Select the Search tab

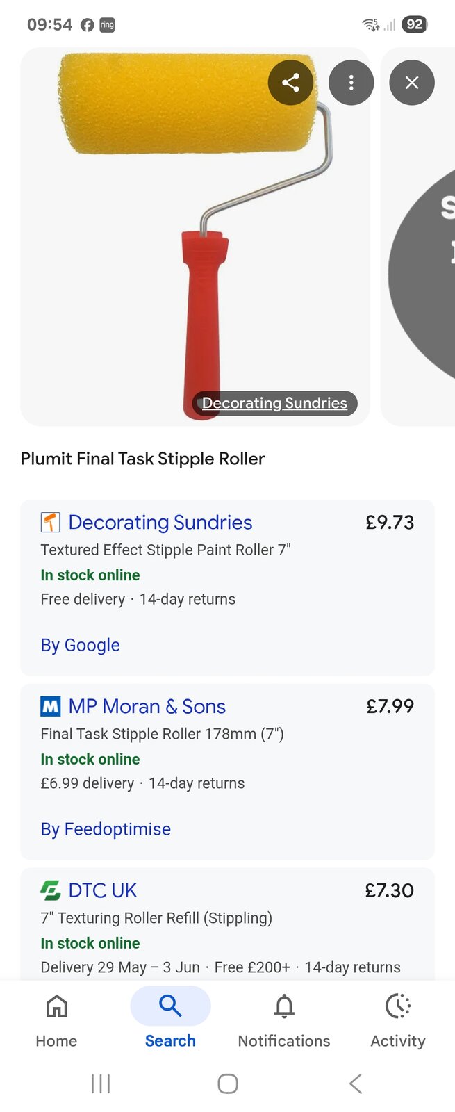tap(170, 1020)
